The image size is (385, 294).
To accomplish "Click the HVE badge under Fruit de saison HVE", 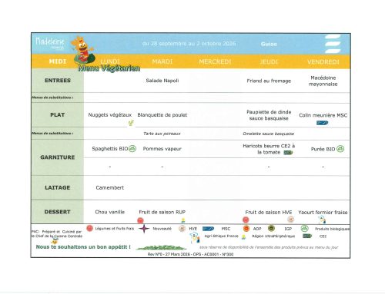I will click(290, 220).
